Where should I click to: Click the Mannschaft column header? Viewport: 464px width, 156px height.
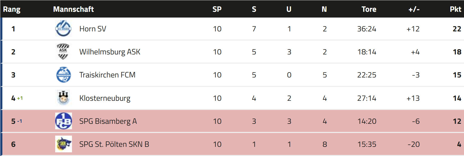pos(73,9)
